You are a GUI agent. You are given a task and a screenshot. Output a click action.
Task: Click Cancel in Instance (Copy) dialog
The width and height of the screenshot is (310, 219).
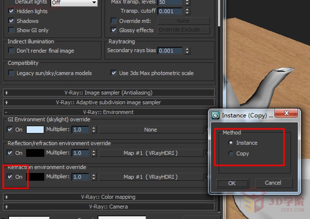(273, 183)
